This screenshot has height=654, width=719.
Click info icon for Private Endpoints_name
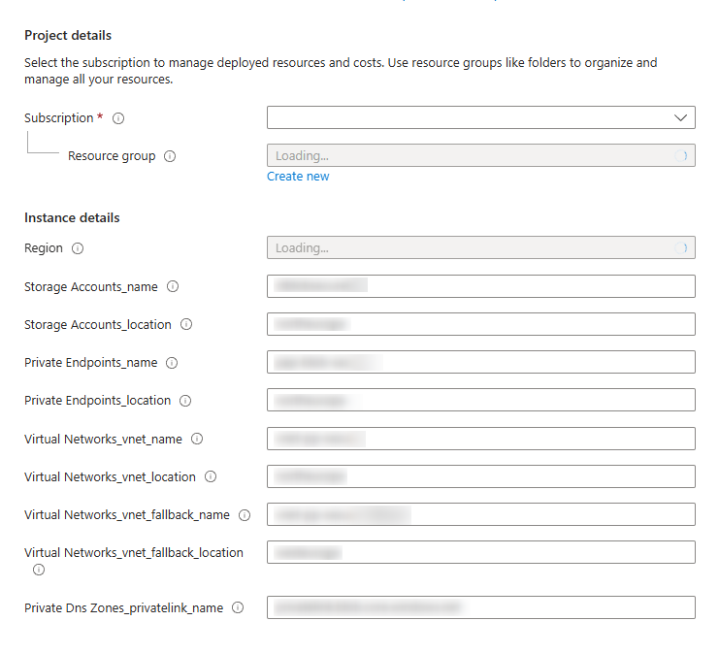[172, 363]
